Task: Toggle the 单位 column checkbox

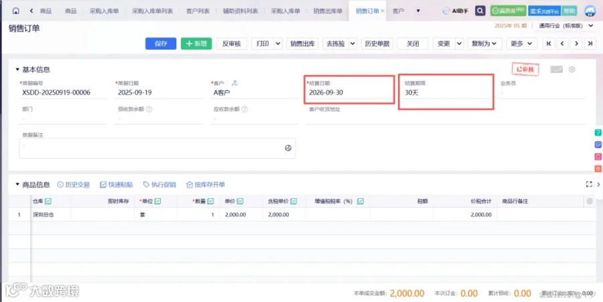Action: pyautogui.click(x=157, y=201)
